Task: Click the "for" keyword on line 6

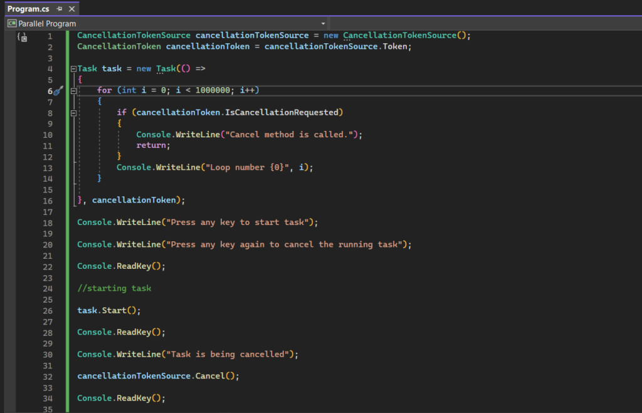Action: coord(105,90)
